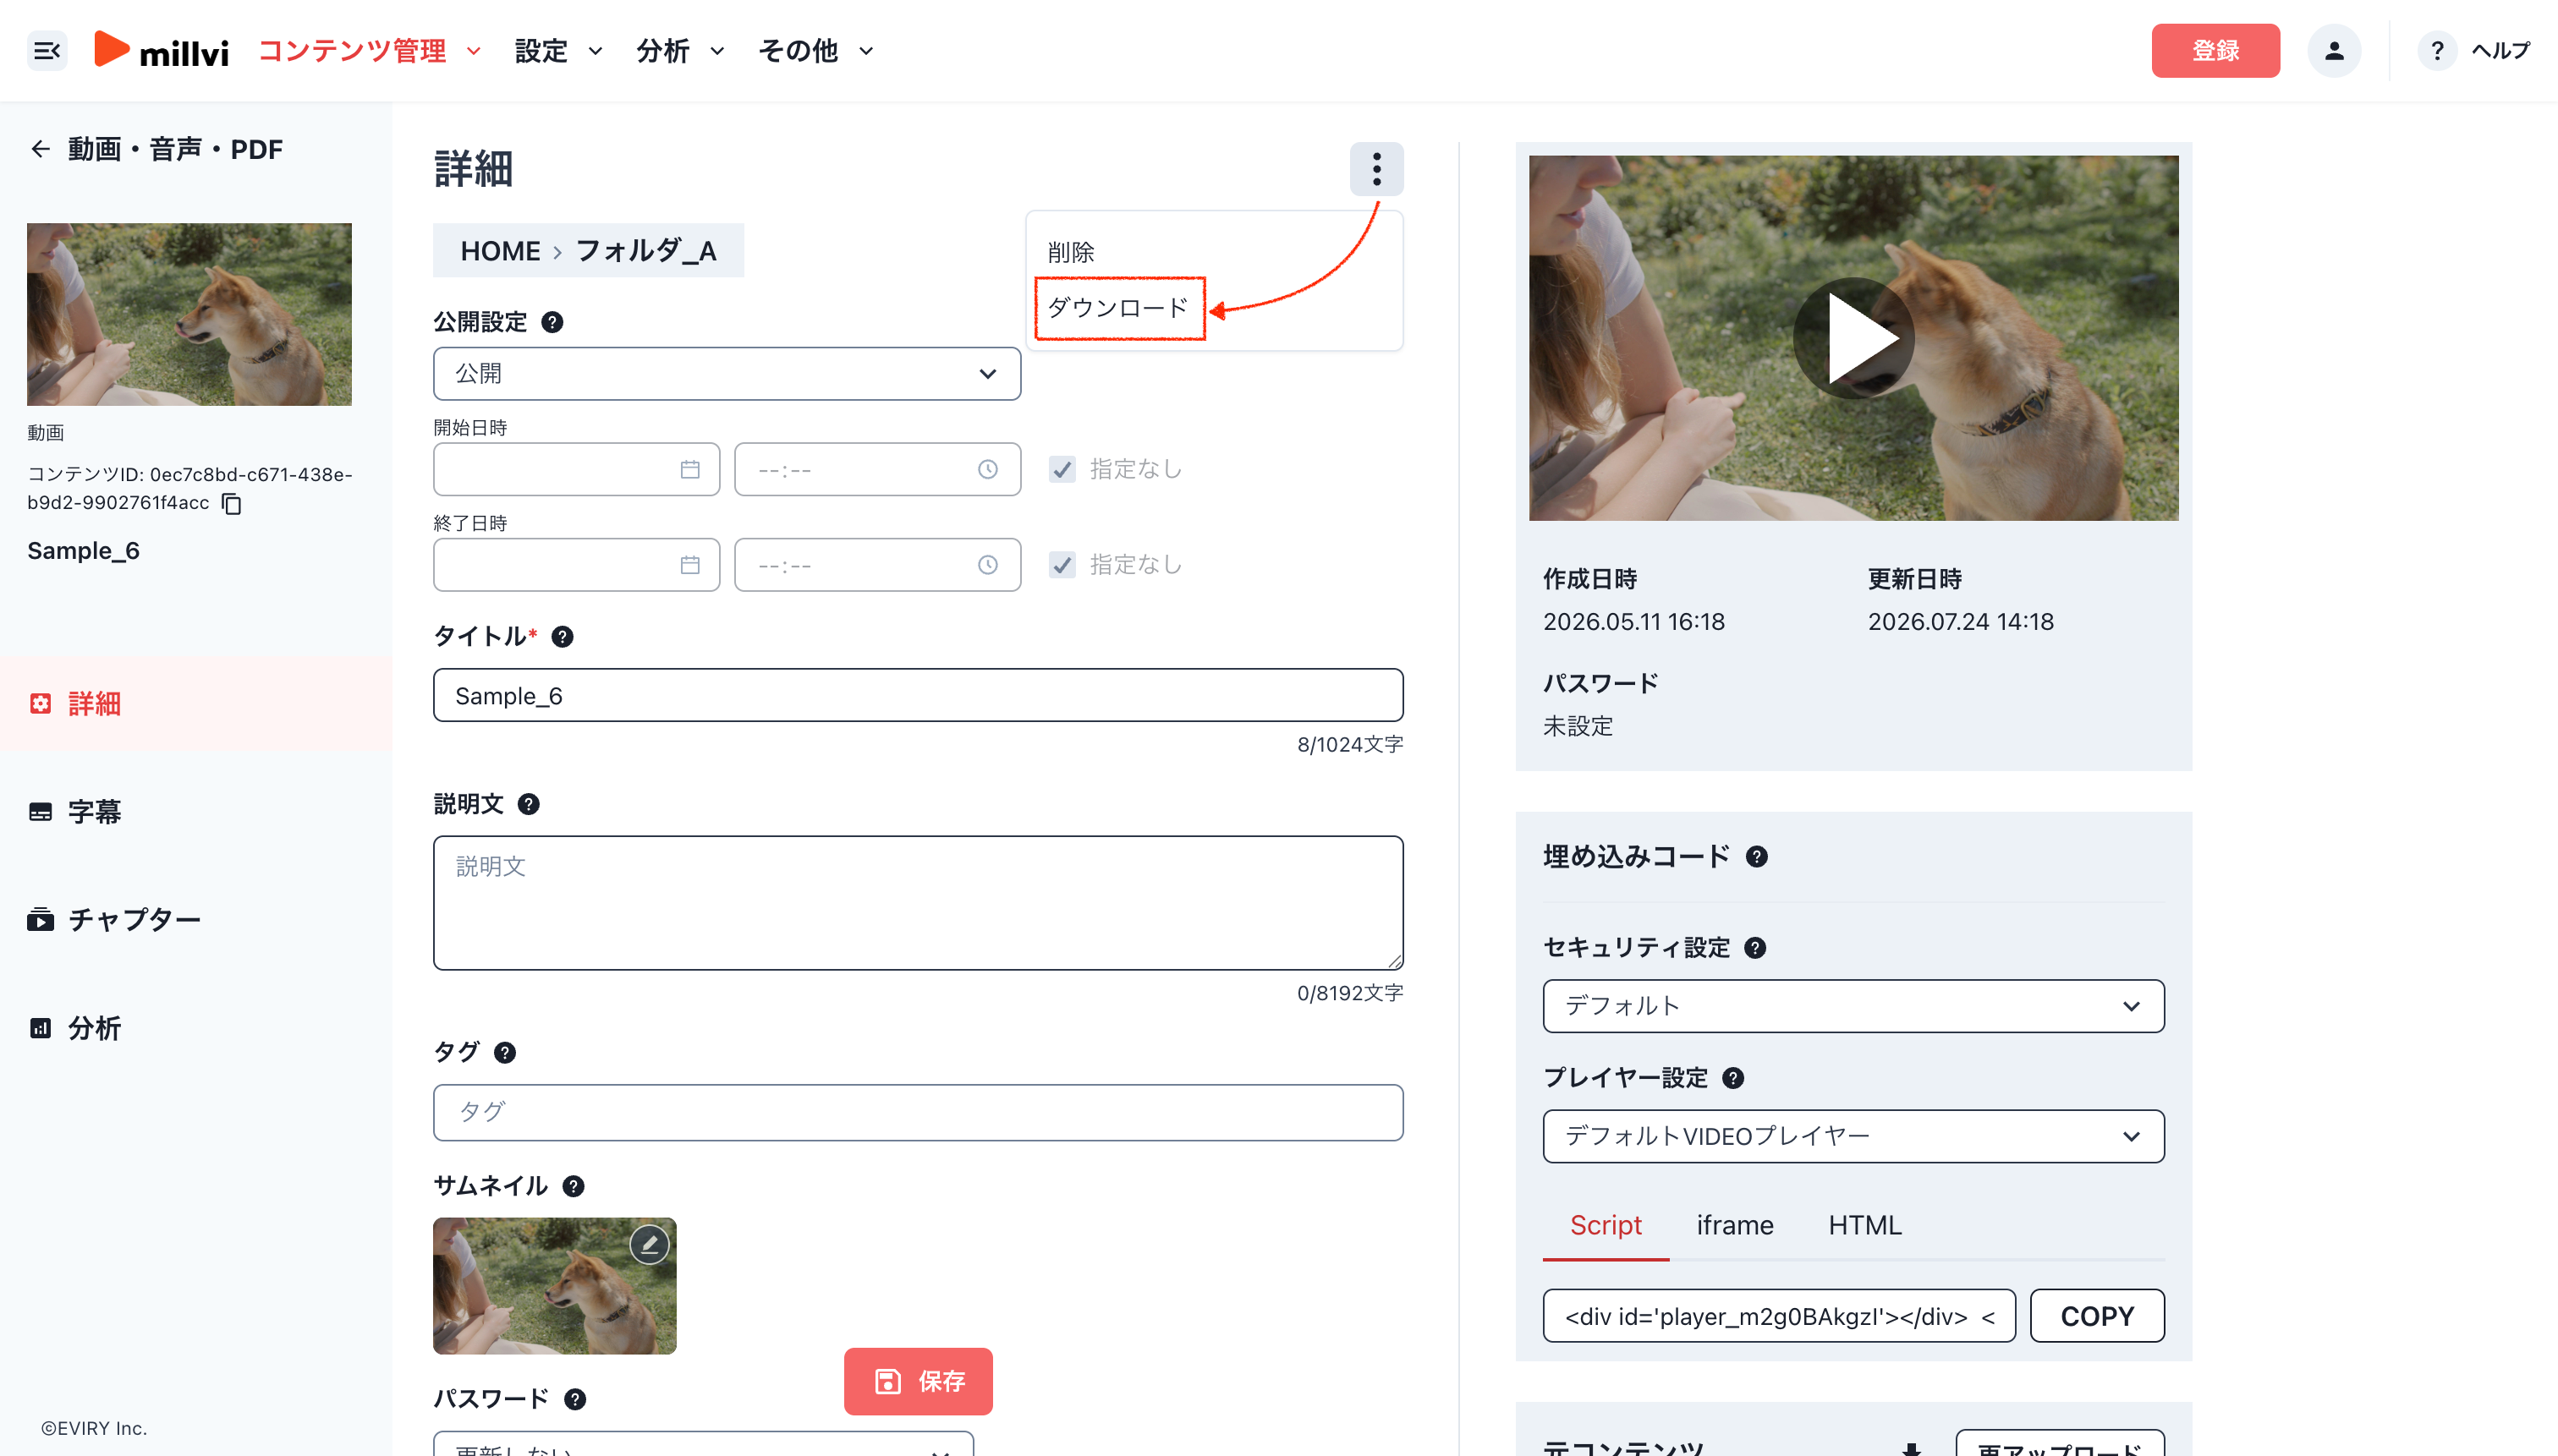Expand the 分析 top menu
Screen dimensions: 2558x1456
point(680,51)
